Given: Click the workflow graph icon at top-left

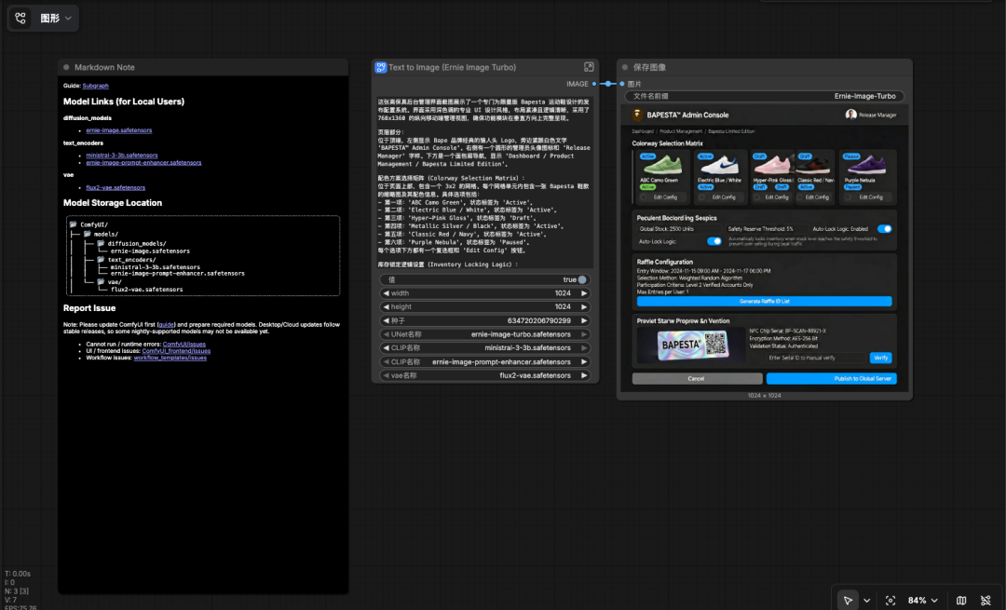Looking at the screenshot, I should (20, 18).
